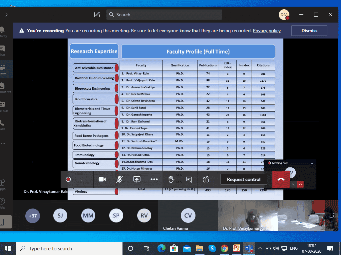Open Microsoft Edge from the taskbar

point(162,248)
